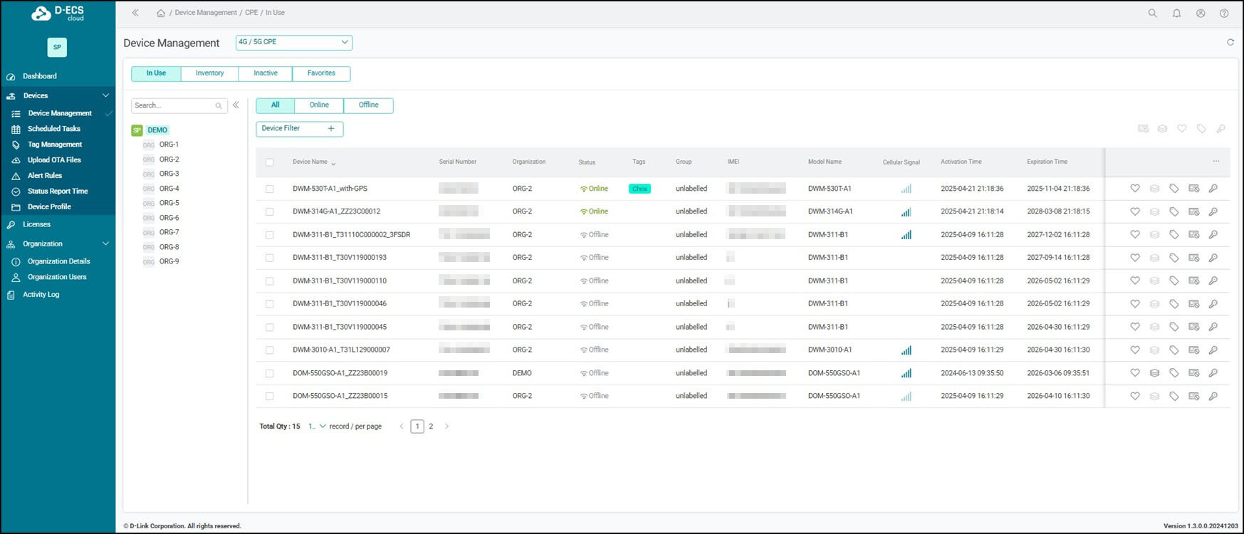Collapse sidebar with double-chevron in header
Viewport: 1244px width, 534px height.
tap(135, 13)
